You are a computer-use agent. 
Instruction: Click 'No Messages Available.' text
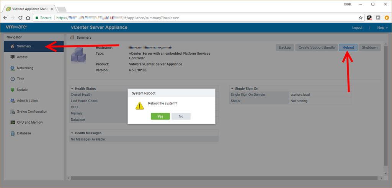pos(88,139)
